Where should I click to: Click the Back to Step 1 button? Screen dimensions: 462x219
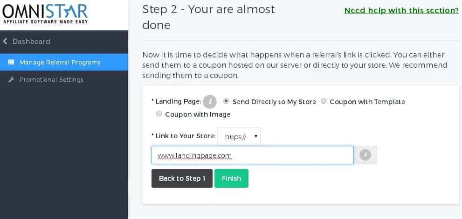point(182,178)
